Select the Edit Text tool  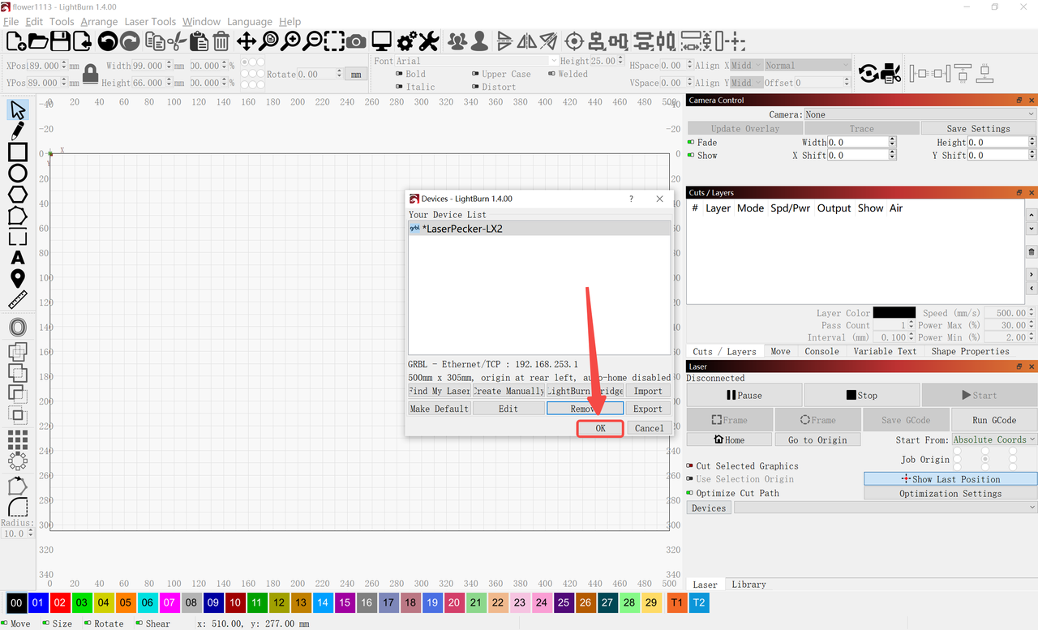[x=17, y=258]
